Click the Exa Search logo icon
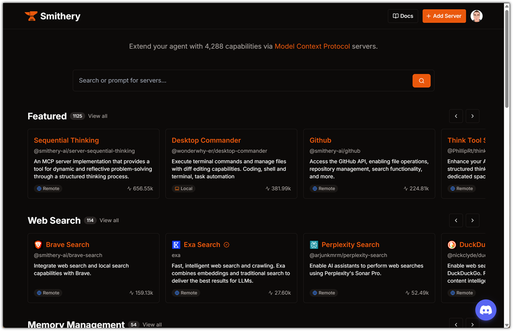The height and width of the screenshot is (331, 513). click(176, 244)
